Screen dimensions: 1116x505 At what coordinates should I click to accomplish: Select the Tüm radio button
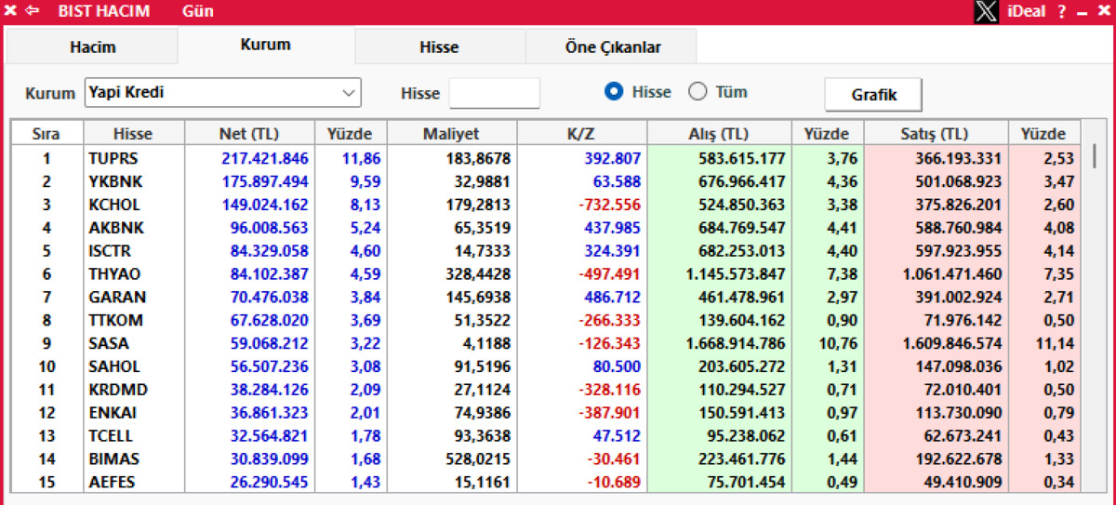click(697, 92)
